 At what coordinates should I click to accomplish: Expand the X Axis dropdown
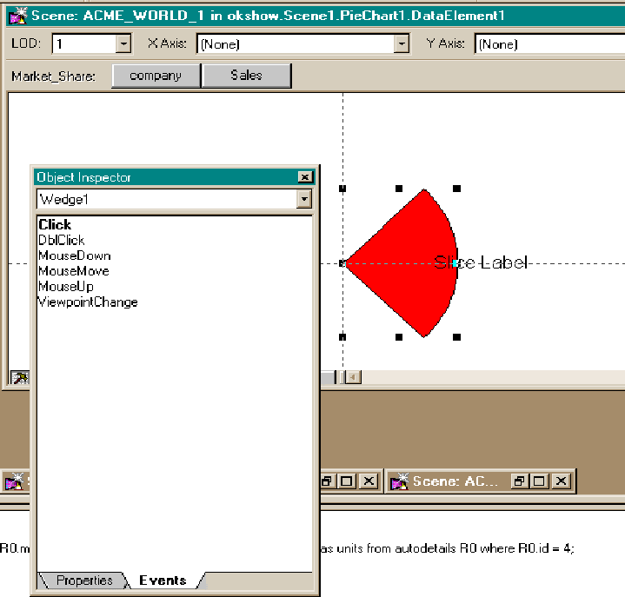[x=401, y=43]
